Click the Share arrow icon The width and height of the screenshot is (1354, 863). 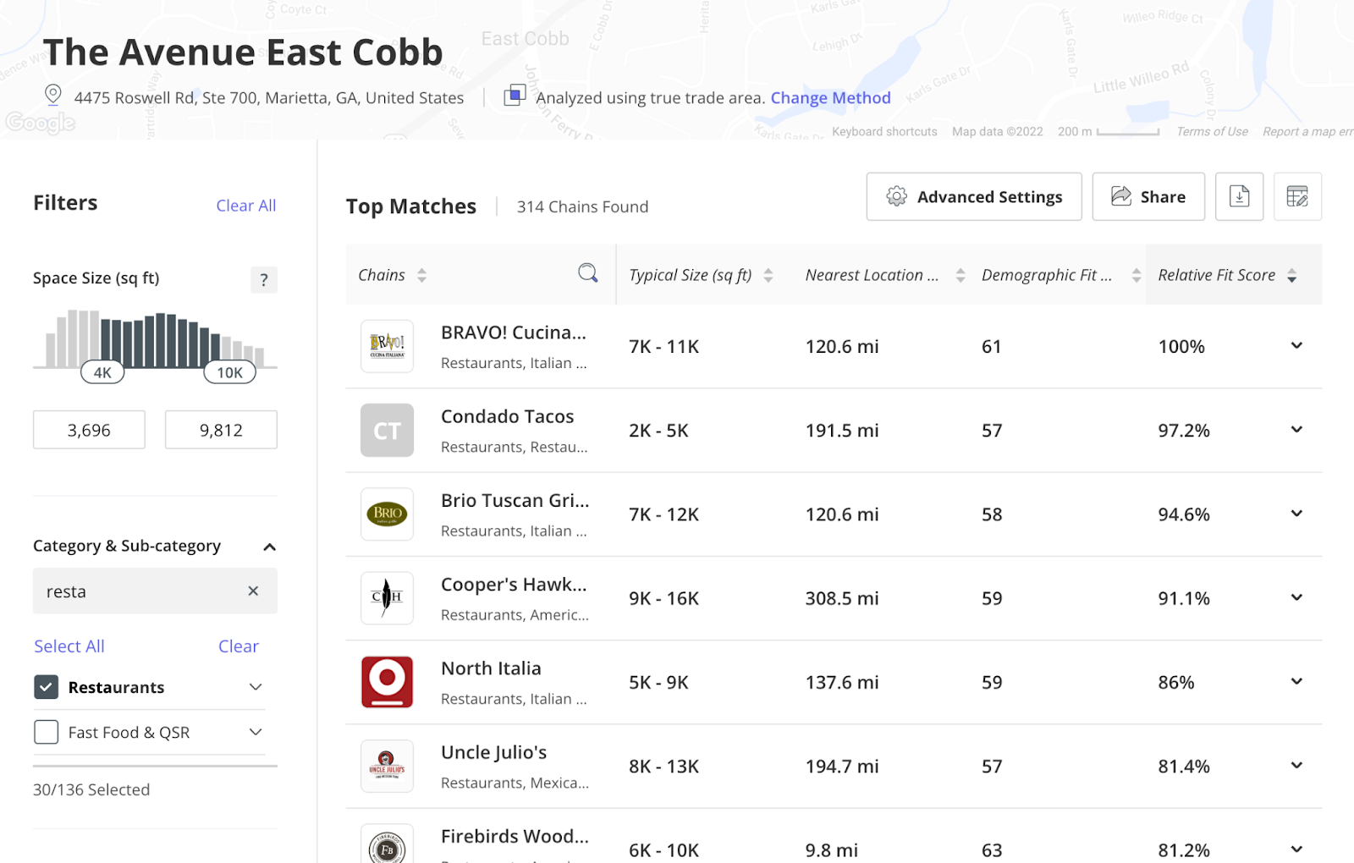tap(1121, 195)
